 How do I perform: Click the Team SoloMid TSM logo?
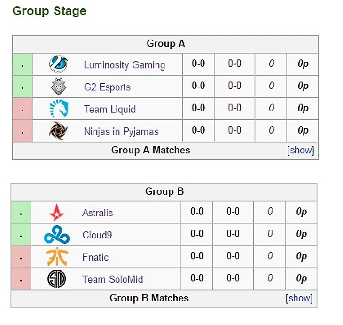(x=57, y=279)
